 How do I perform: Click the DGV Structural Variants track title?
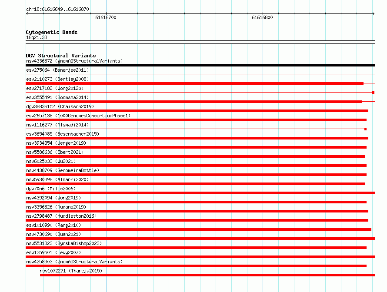click(x=61, y=56)
